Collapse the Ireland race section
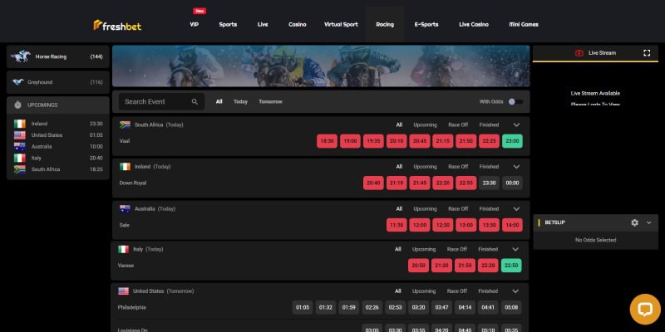Image resolution: width=665 pixels, height=332 pixels. click(516, 167)
